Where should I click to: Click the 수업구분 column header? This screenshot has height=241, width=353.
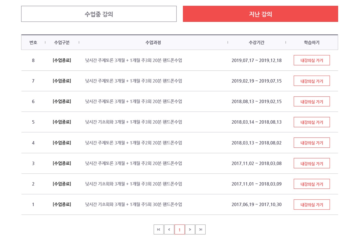click(x=62, y=43)
